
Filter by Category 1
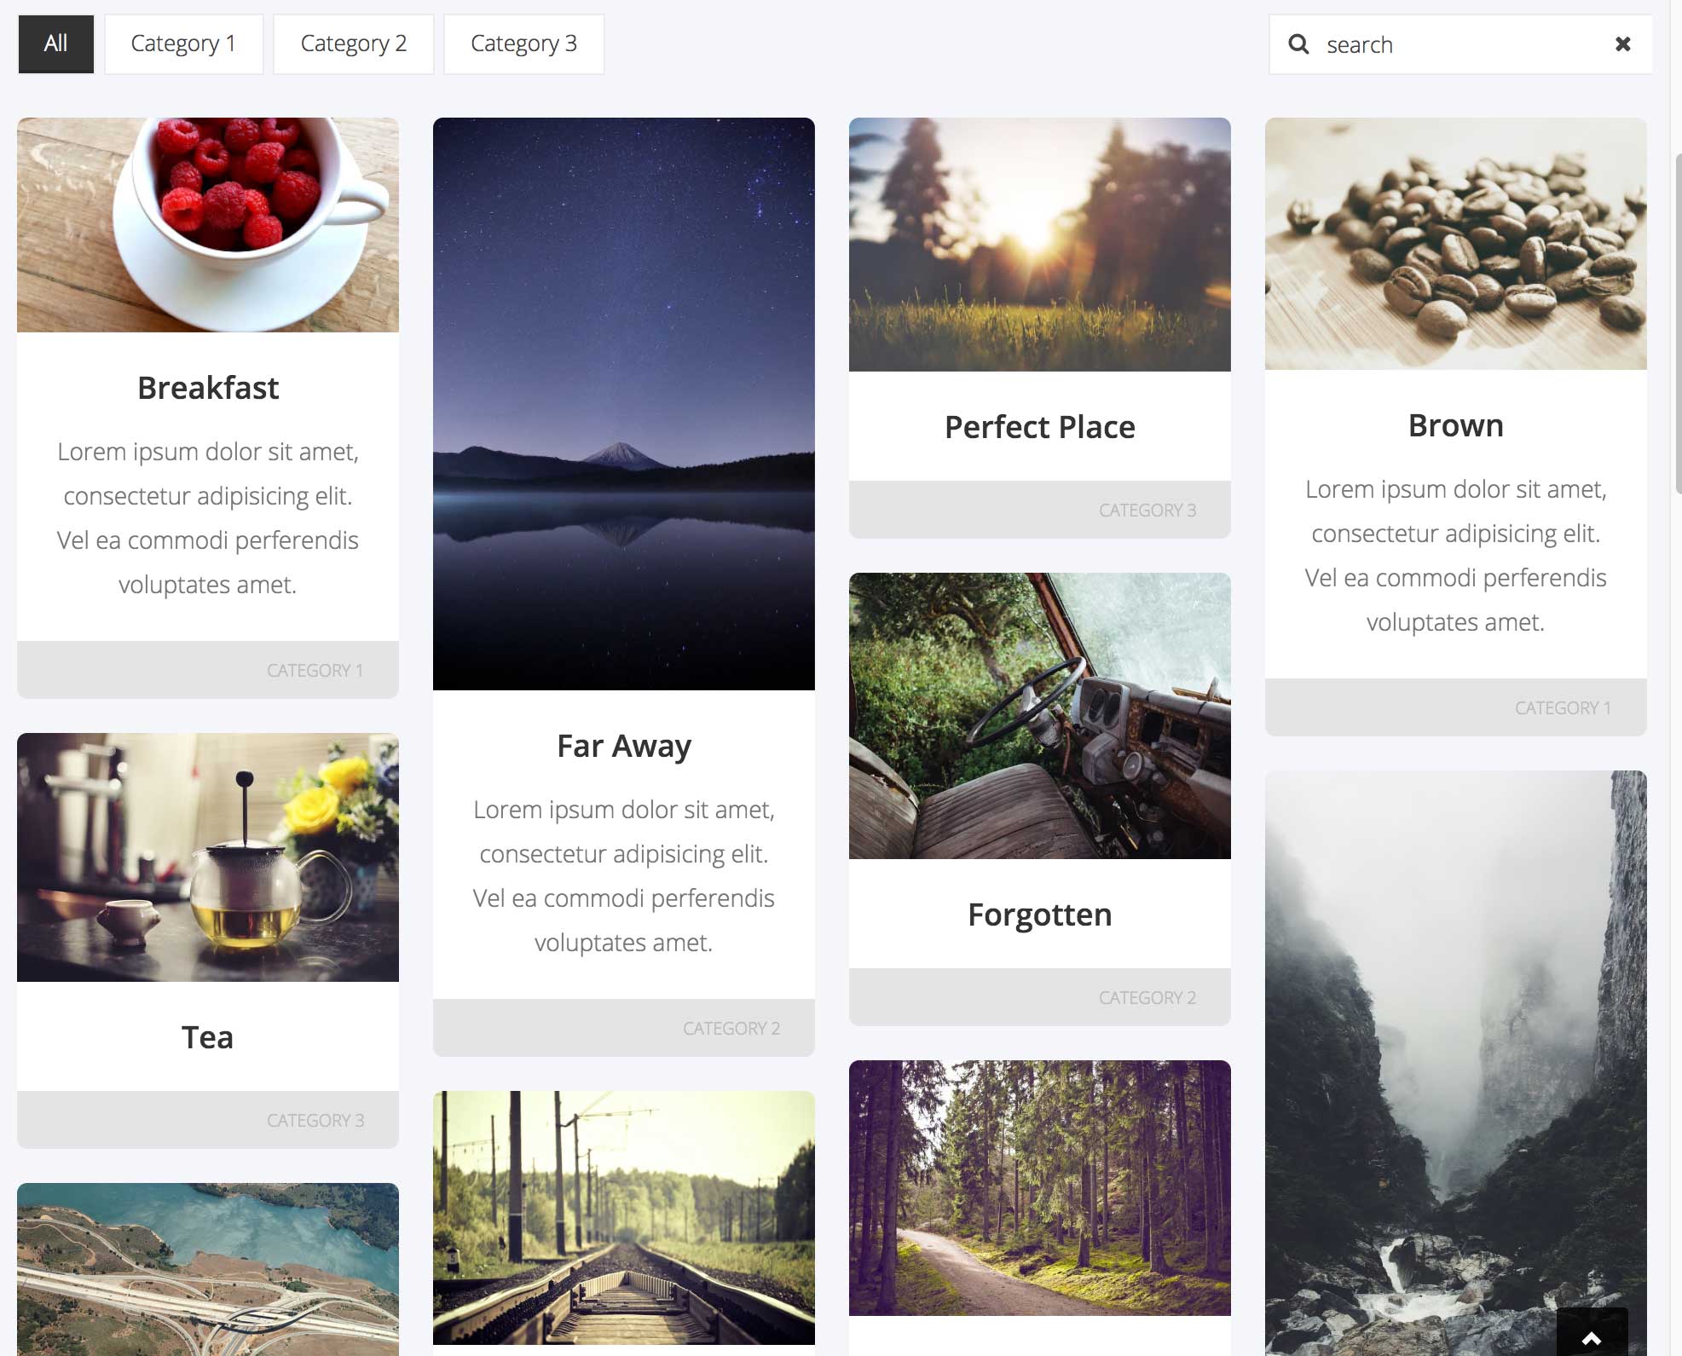[x=183, y=43]
